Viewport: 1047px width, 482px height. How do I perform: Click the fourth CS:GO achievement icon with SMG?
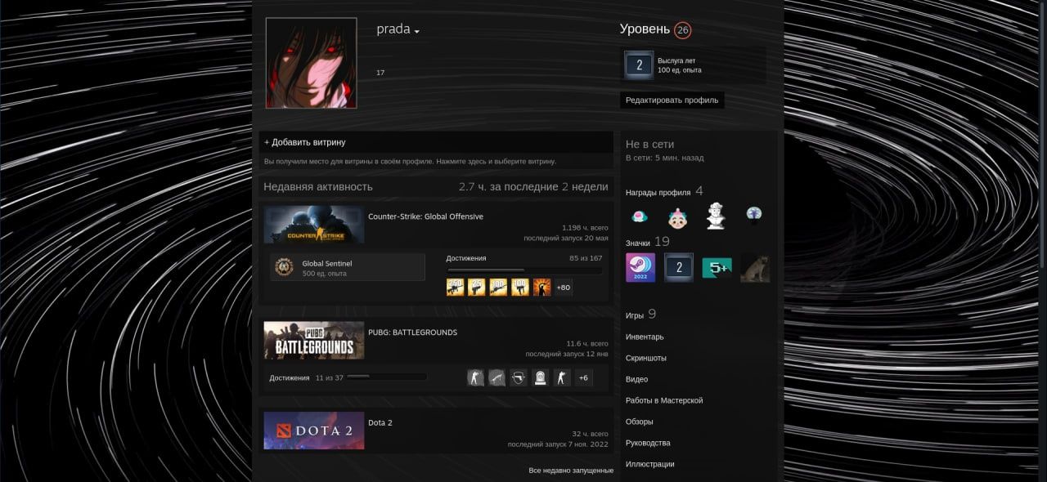point(520,287)
